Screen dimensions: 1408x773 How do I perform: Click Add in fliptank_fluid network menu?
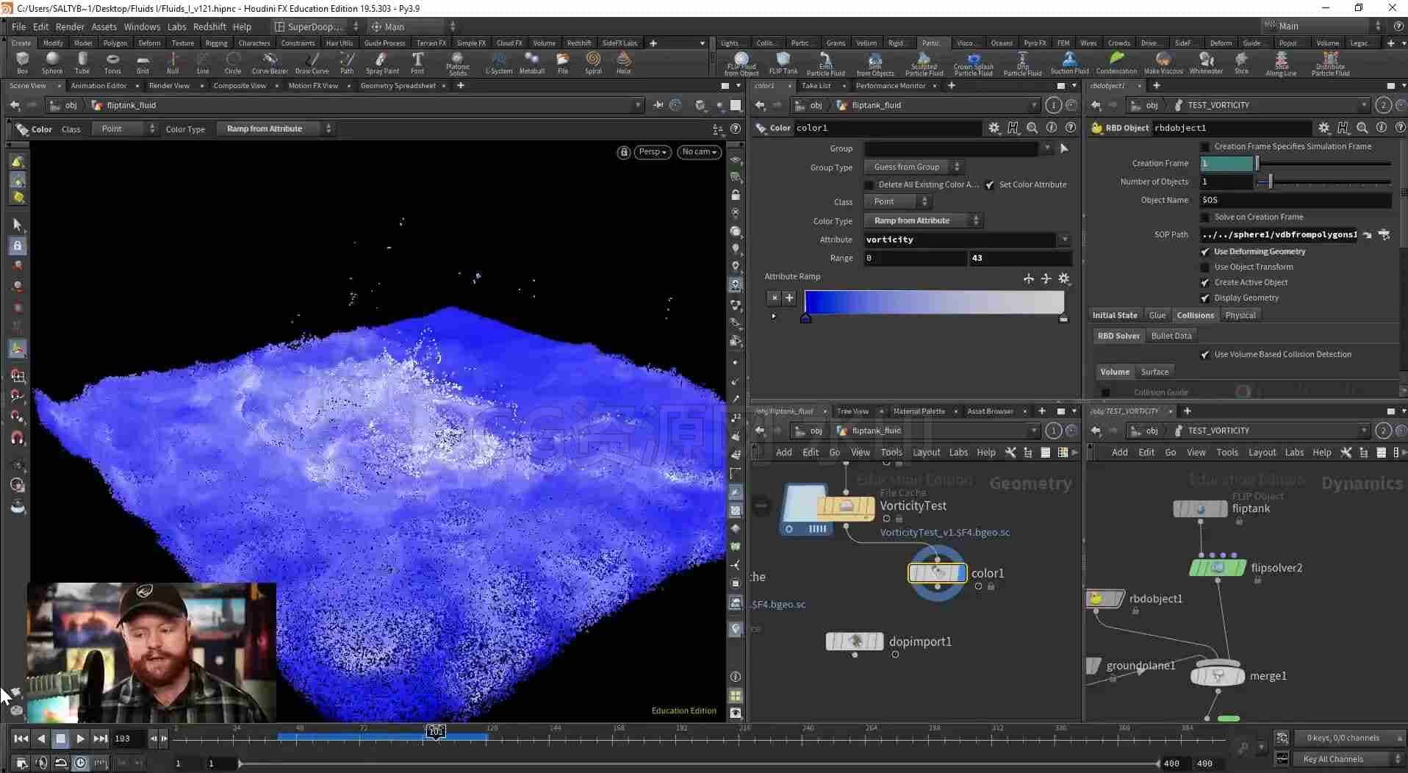[784, 453]
